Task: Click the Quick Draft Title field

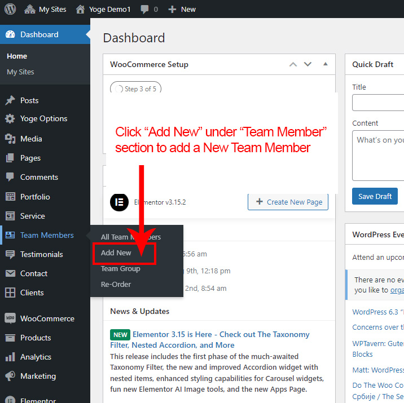Action: tap(378, 103)
